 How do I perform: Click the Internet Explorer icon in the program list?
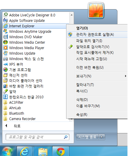[5, 26]
